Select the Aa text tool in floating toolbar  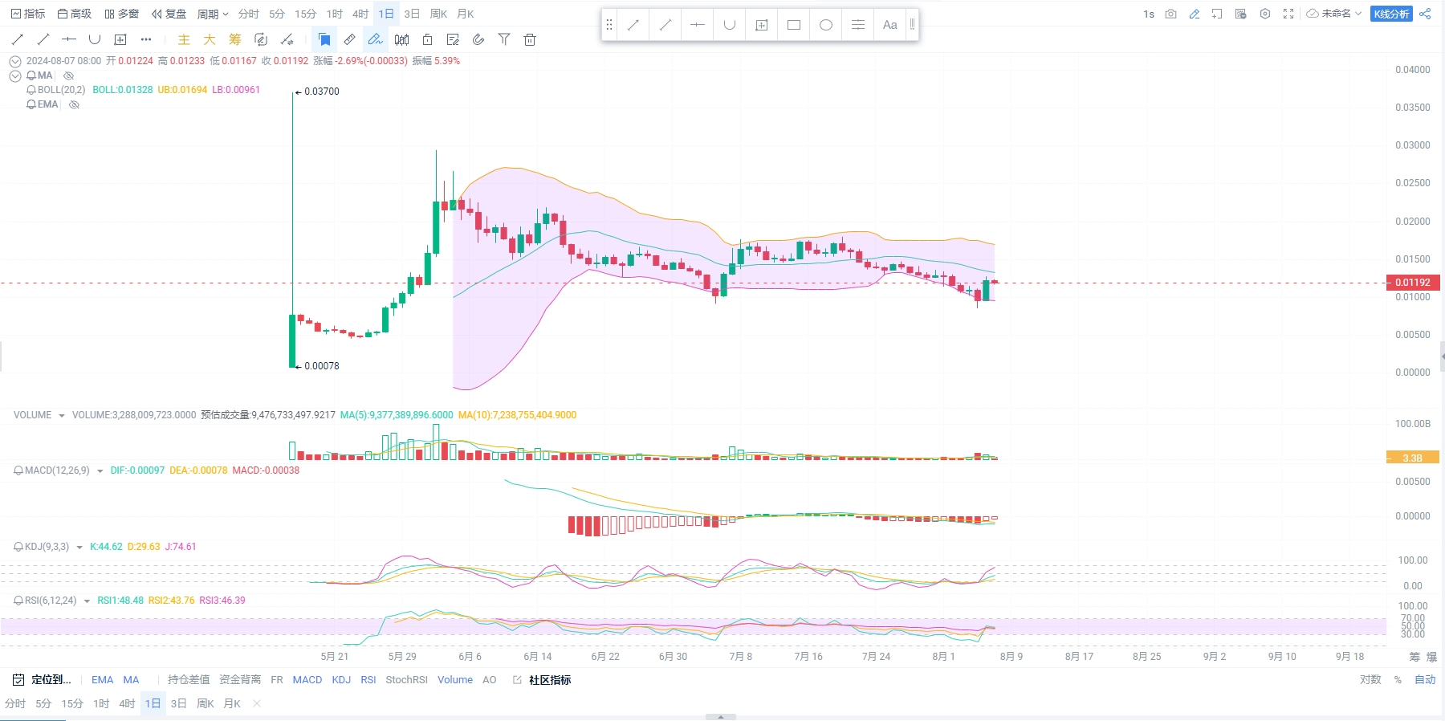889,25
